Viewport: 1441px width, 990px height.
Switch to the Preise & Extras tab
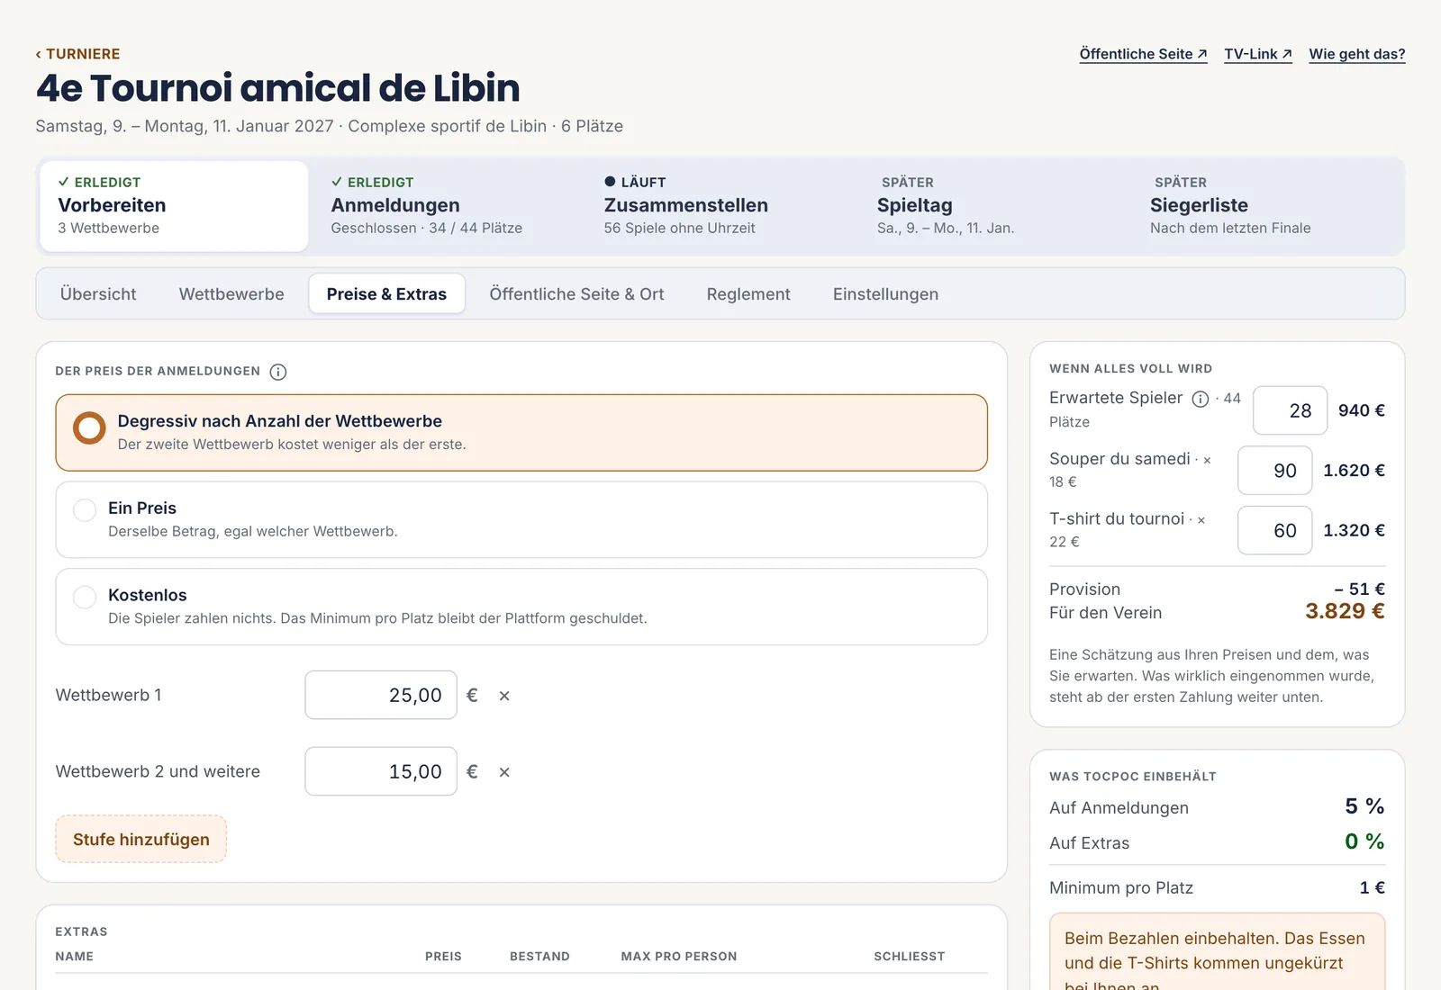[386, 294]
